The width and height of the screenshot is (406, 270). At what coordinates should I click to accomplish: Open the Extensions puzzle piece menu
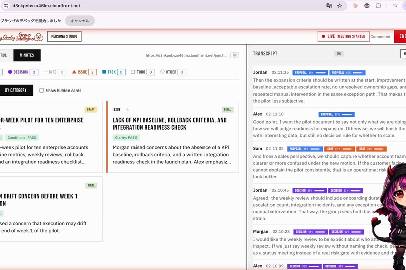tap(378, 6)
